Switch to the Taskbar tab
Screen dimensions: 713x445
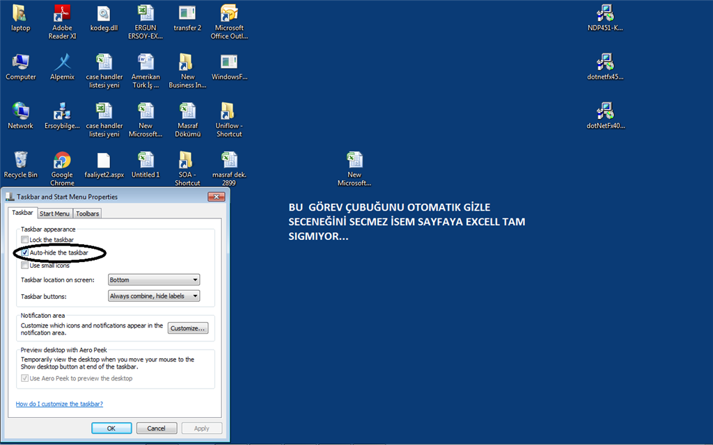point(22,213)
